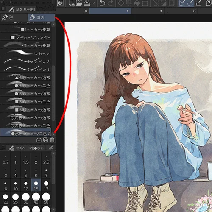Image resolution: width=212 pixels, height=212 pixels.
Task: Select the 15 brush size preset
Action: [36, 185]
